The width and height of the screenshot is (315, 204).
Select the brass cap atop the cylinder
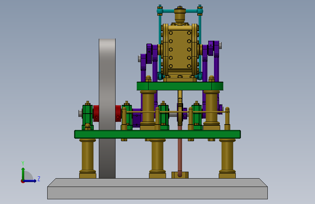pos(180,15)
